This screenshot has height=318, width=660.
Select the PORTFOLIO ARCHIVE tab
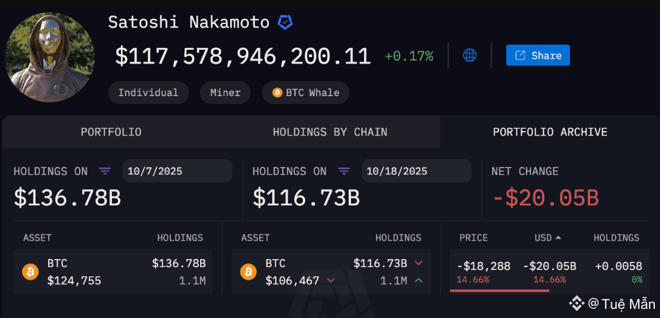pyautogui.click(x=550, y=132)
